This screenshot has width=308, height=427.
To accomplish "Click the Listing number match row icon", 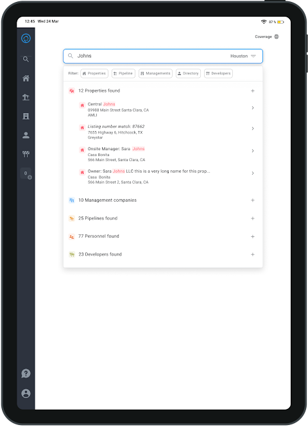I will click(82, 128).
